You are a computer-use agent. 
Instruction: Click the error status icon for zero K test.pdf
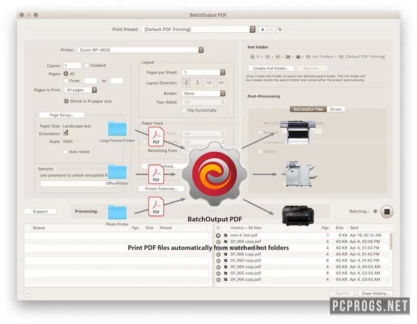tap(218, 235)
